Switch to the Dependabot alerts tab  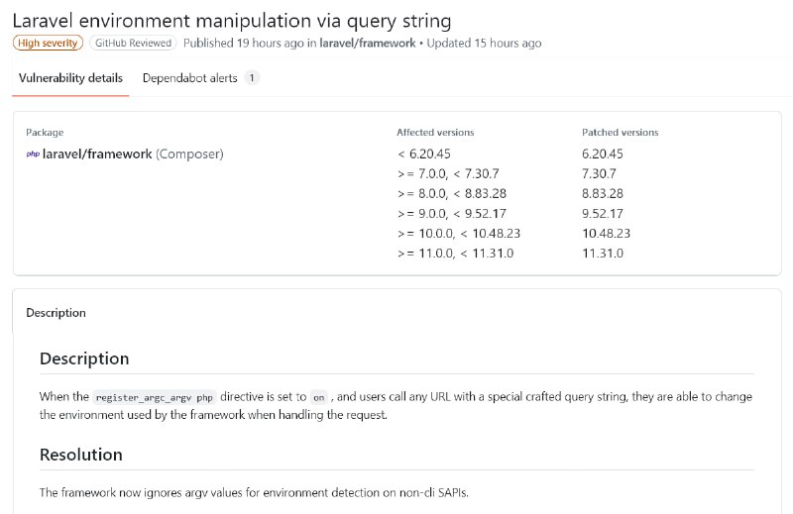(x=189, y=78)
